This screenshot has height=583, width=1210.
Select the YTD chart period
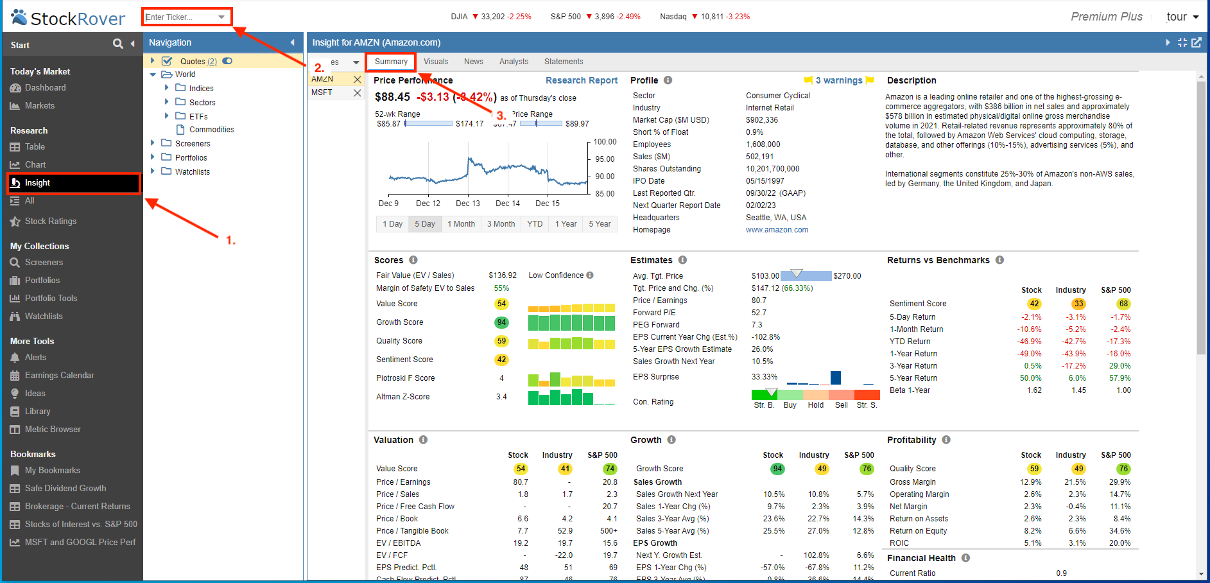pyautogui.click(x=535, y=224)
